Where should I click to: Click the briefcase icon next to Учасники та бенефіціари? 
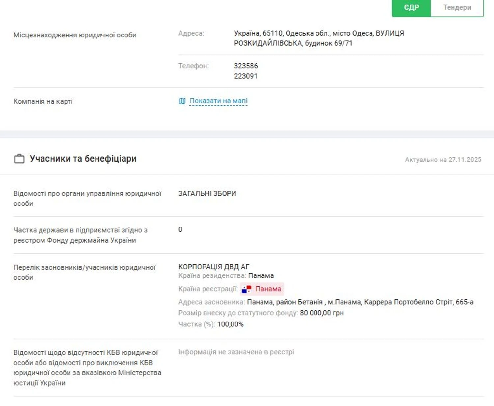click(x=19, y=159)
